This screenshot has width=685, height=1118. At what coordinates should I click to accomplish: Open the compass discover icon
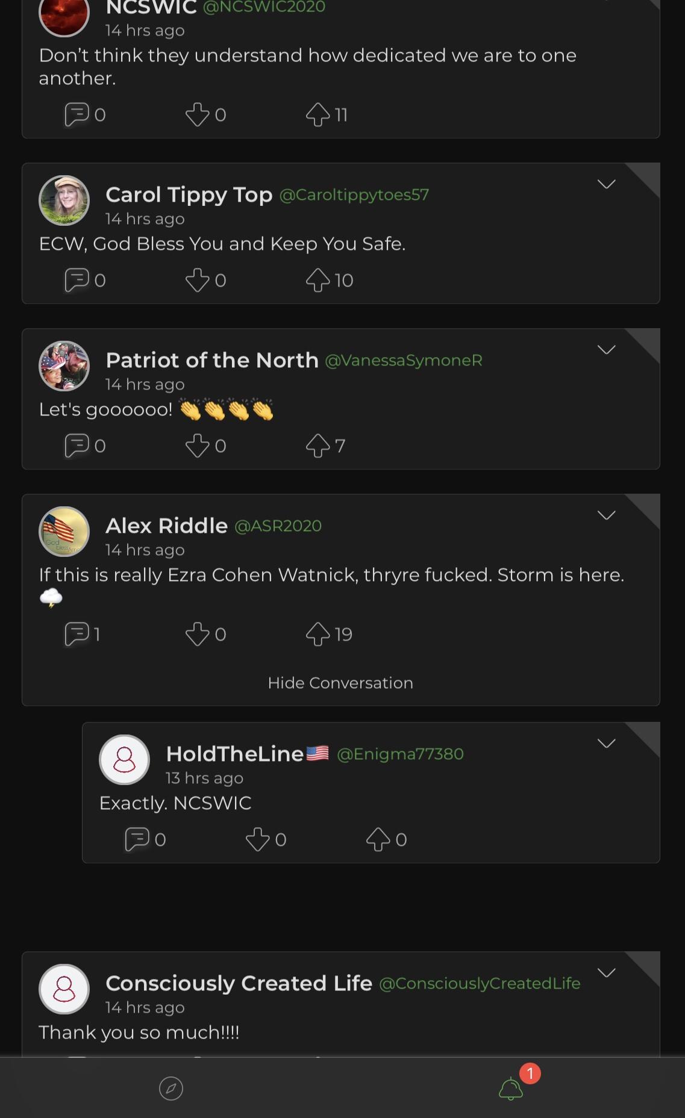170,1088
